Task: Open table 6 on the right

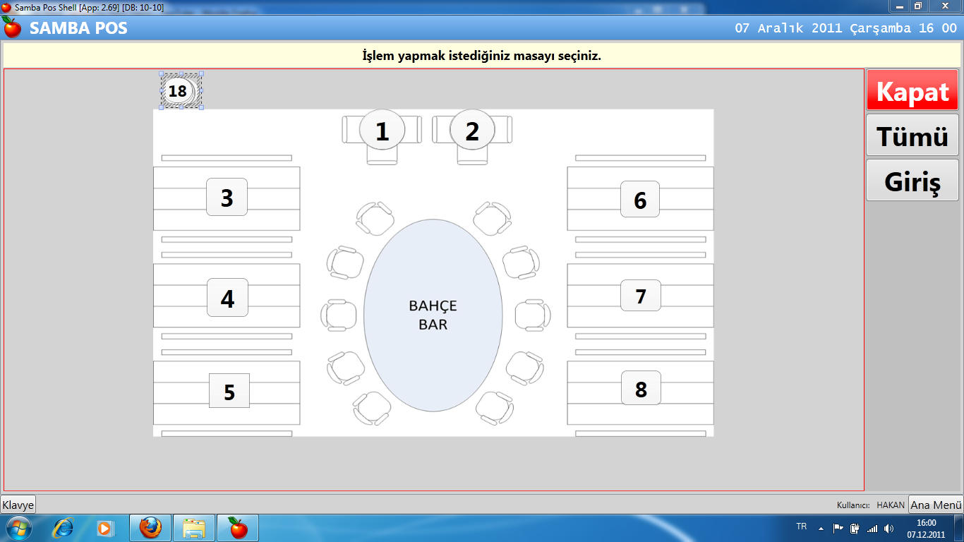Action: point(640,200)
